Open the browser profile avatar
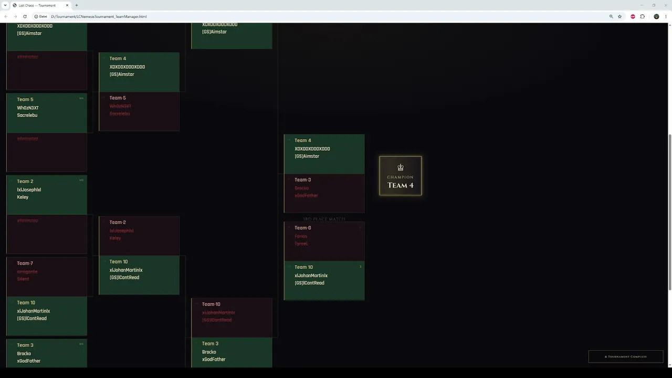Screen dimensions: 672x378 [x=656, y=16]
